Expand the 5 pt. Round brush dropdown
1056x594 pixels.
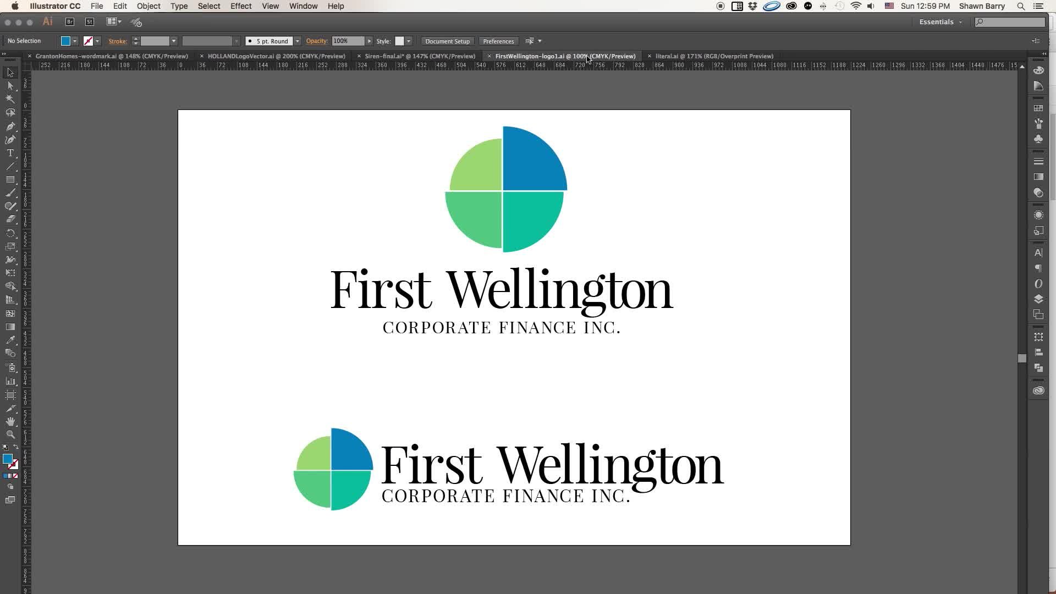298,41
